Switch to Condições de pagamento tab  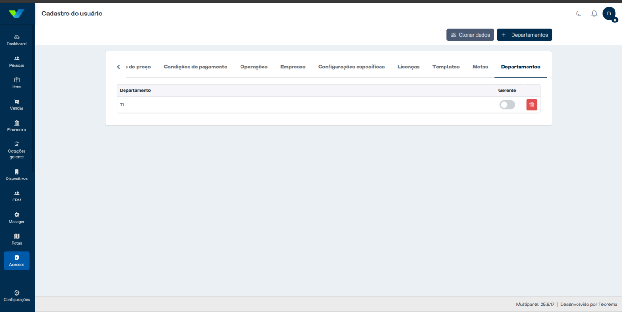tap(195, 67)
